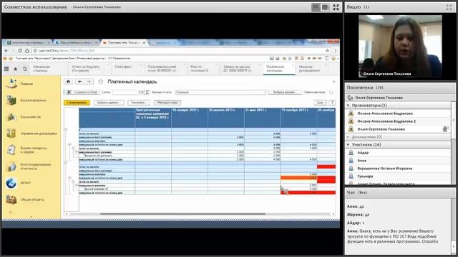Open favorites star in 1C toolbar
The height and width of the screenshot is (257, 458).
[x=16, y=69]
